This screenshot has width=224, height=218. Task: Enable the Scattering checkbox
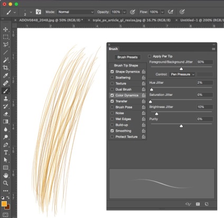112,77
